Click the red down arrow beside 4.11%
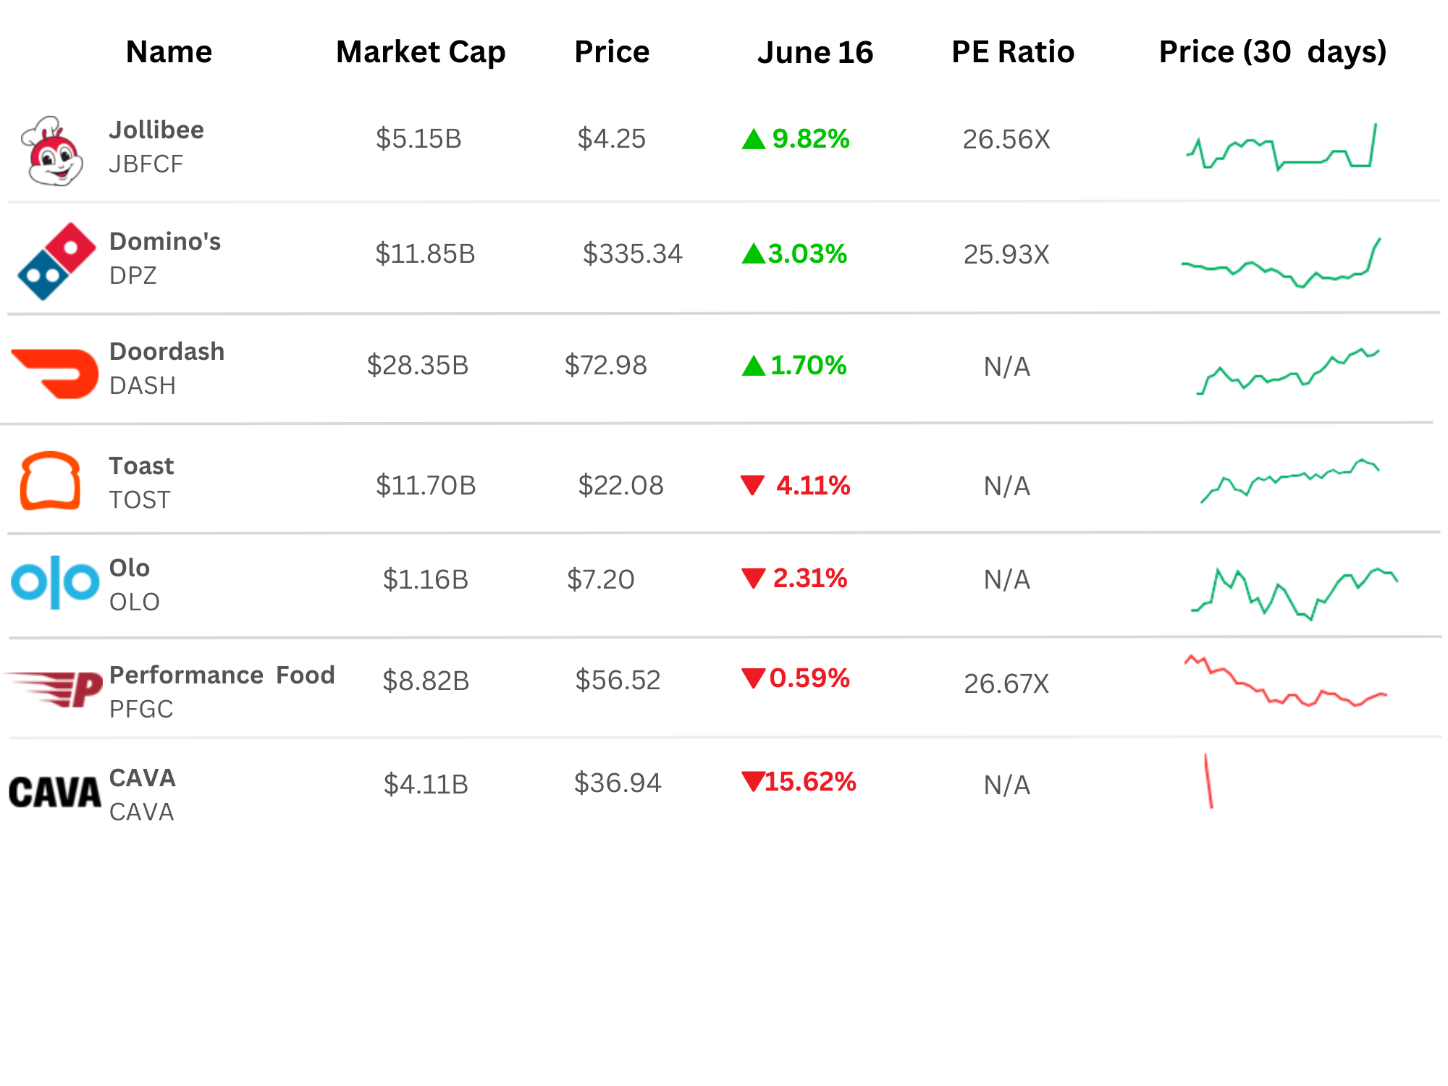Viewport: 1448px width, 1086px height. [753, 485]
